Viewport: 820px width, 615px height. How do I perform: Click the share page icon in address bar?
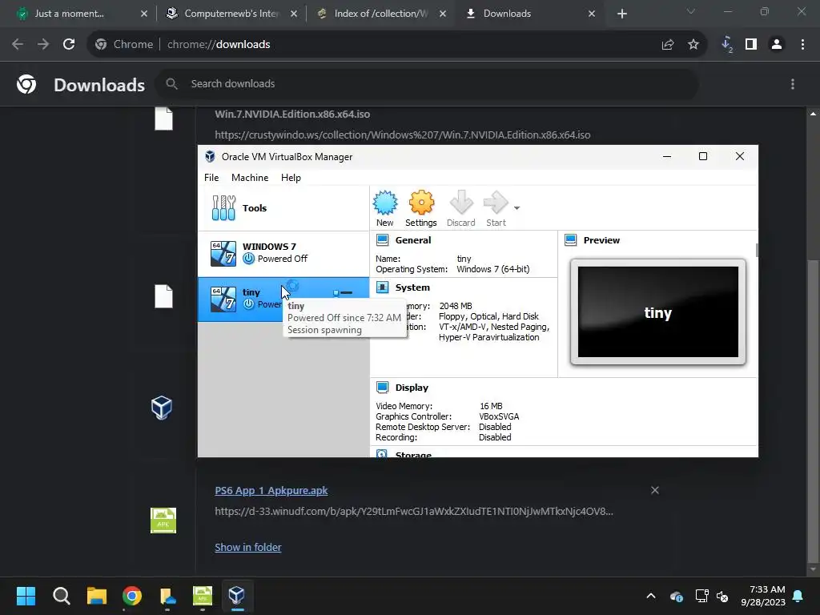click(668, 45)
